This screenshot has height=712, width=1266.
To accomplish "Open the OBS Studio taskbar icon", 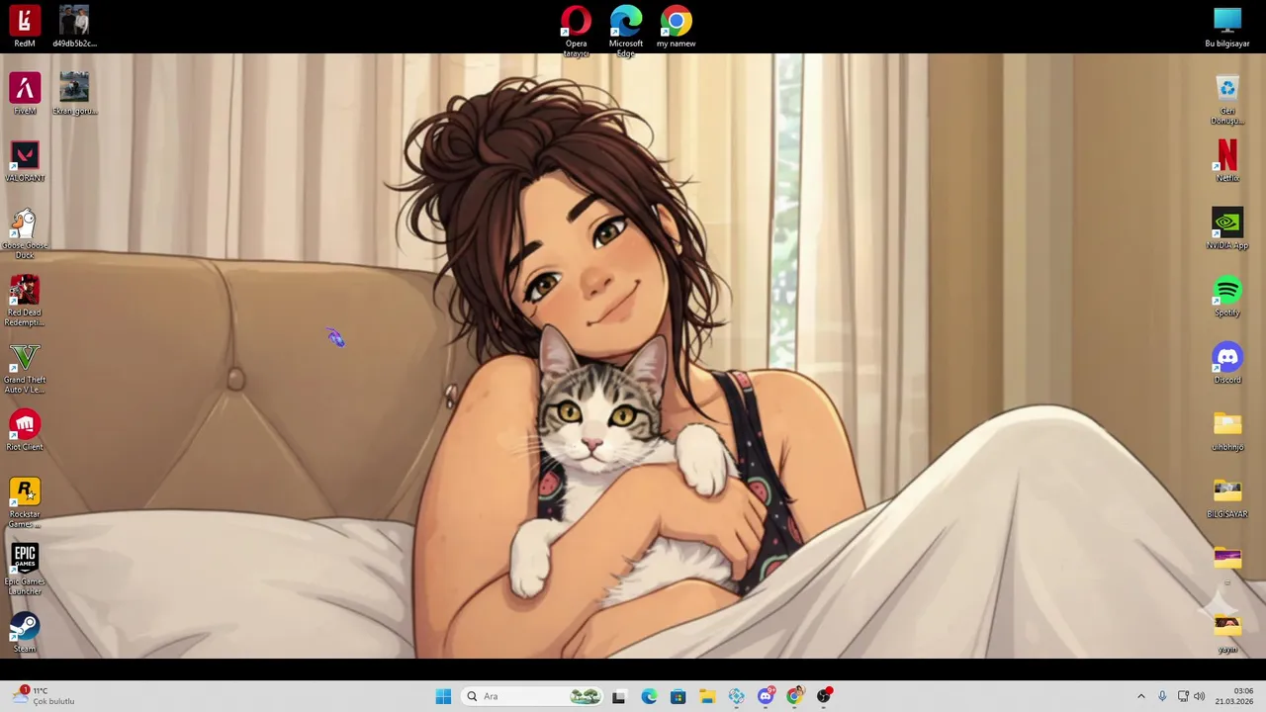I will click(824, 696).
